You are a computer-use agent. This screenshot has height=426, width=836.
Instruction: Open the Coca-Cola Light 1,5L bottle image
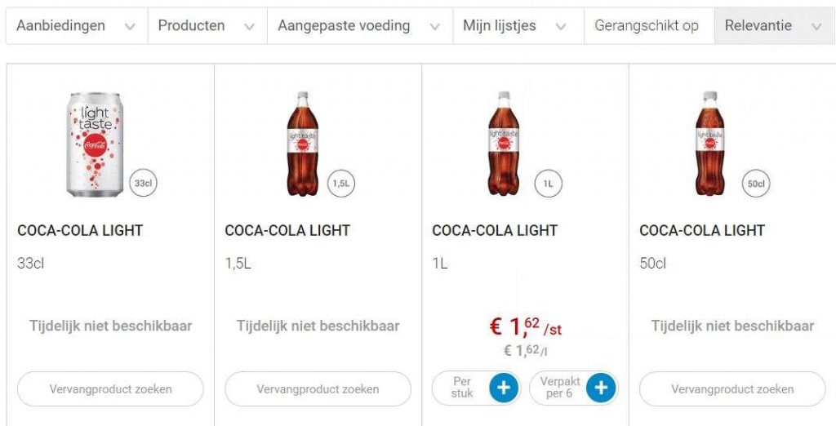click(301, 144)
